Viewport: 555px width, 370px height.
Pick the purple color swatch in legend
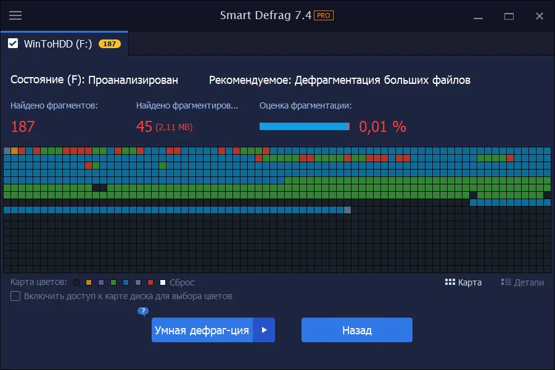pyautogui.click(x=101, y=282)
